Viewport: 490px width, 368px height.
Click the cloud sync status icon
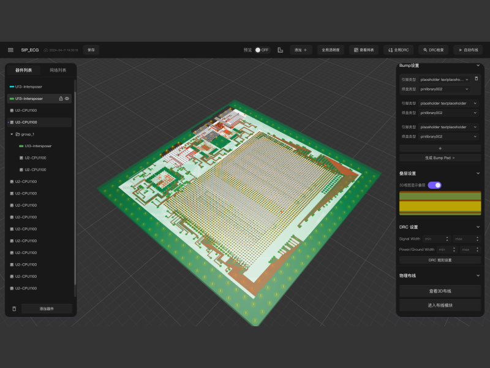click(45, 50)
